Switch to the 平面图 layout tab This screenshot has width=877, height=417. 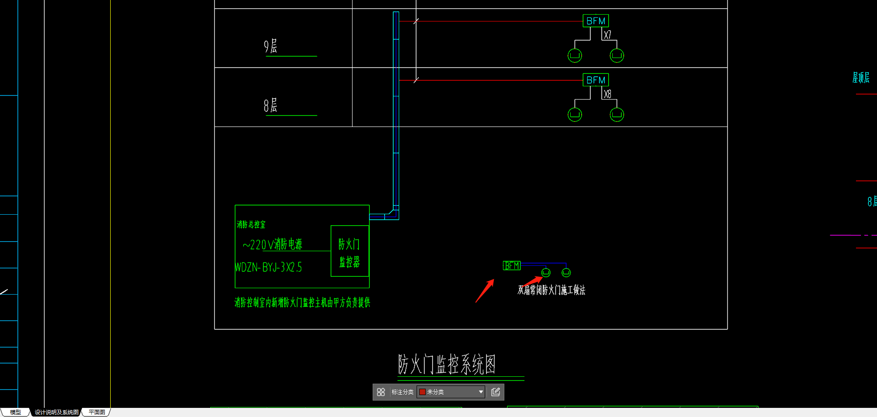(97, 412)
